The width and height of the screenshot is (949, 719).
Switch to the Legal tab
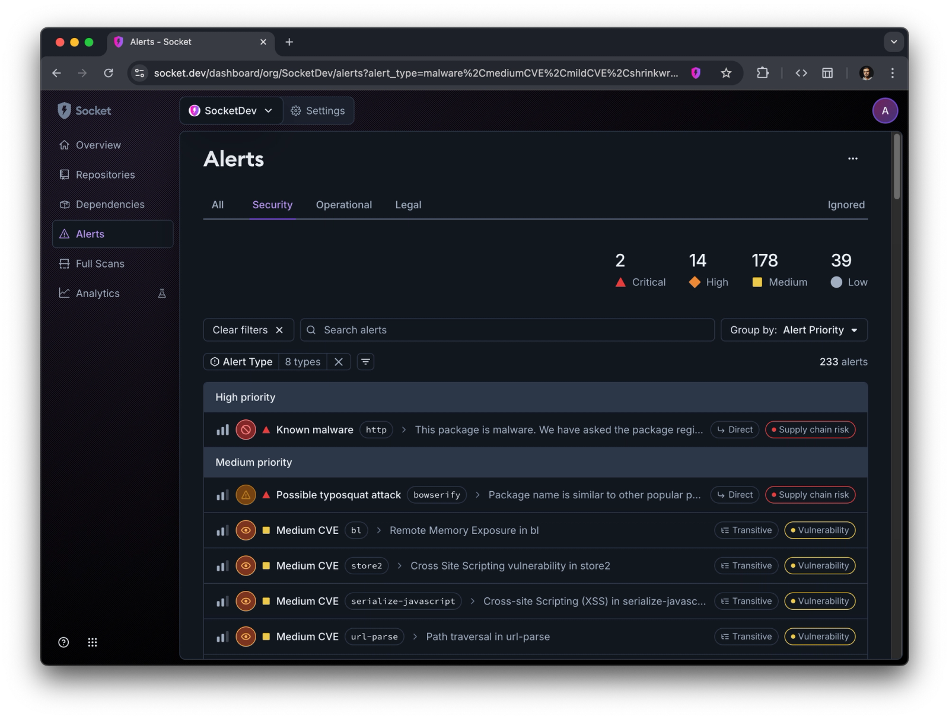[x=408, y=205]
